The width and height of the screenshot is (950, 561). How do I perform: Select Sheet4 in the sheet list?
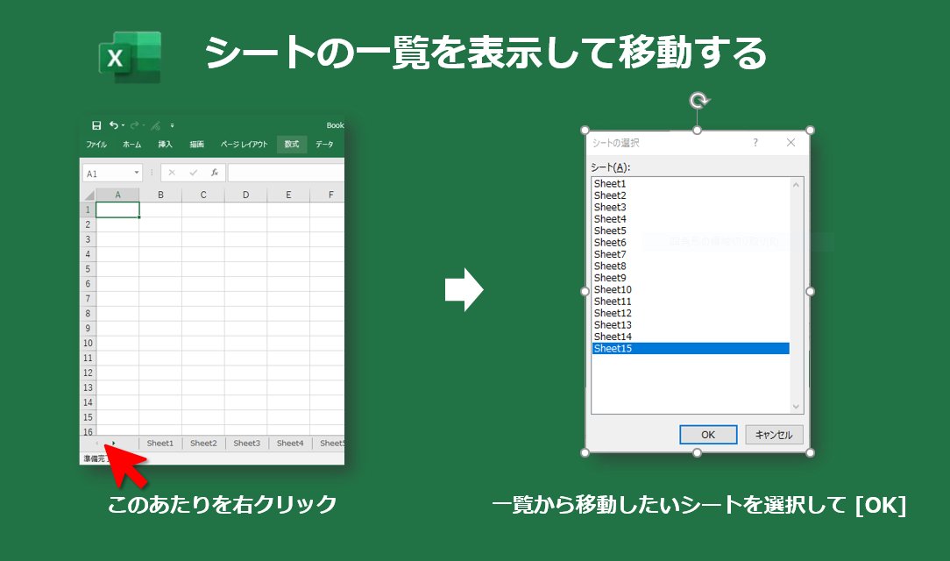(691, 219)
